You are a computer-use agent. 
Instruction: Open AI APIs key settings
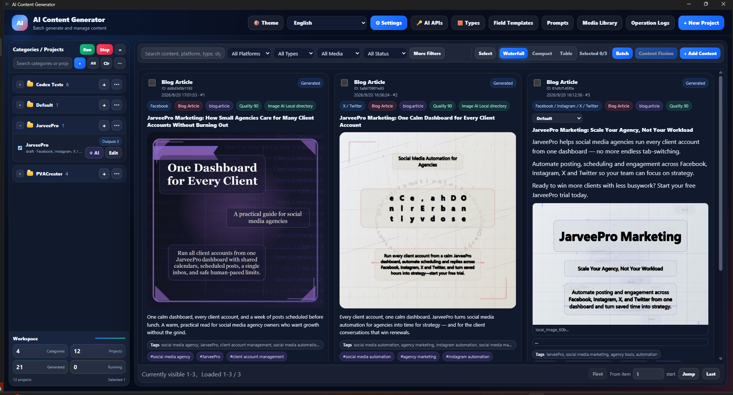click(429, 23)
